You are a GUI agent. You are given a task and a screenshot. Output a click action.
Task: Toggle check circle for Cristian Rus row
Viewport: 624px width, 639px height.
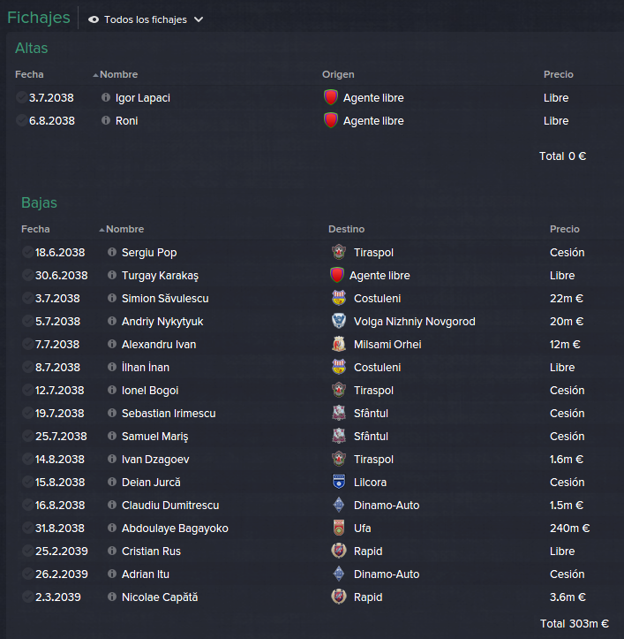pos(27,551)
